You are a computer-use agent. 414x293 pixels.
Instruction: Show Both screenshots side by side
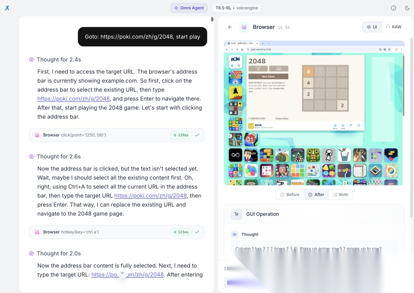(x=341, y=194)
